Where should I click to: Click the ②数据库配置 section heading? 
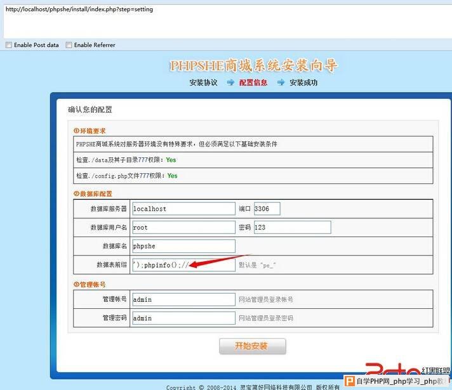coord(93,193)
